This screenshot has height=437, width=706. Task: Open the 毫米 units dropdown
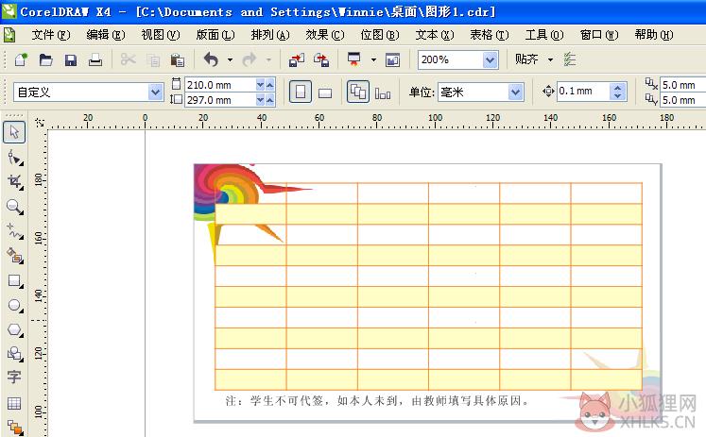coord(515,92)
